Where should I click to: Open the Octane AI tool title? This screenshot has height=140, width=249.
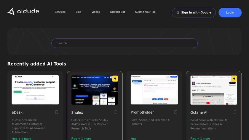click(x=199, y=112)
